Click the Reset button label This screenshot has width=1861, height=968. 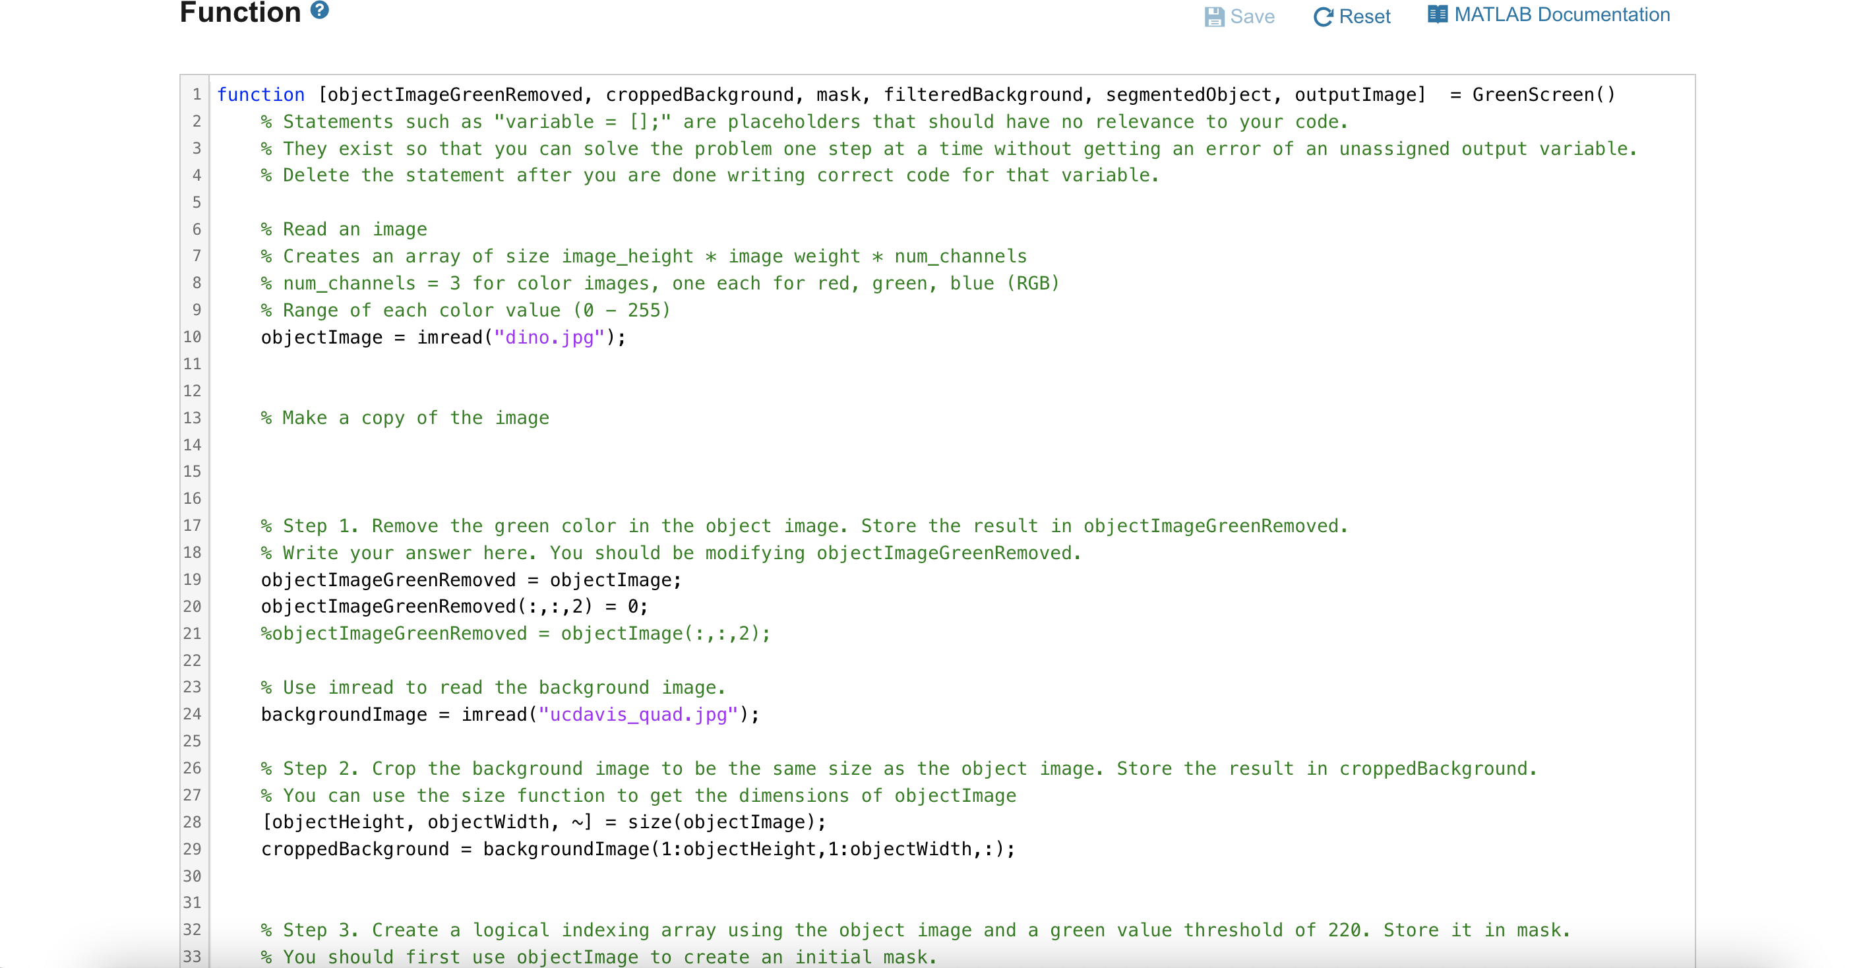[1366, 16]
